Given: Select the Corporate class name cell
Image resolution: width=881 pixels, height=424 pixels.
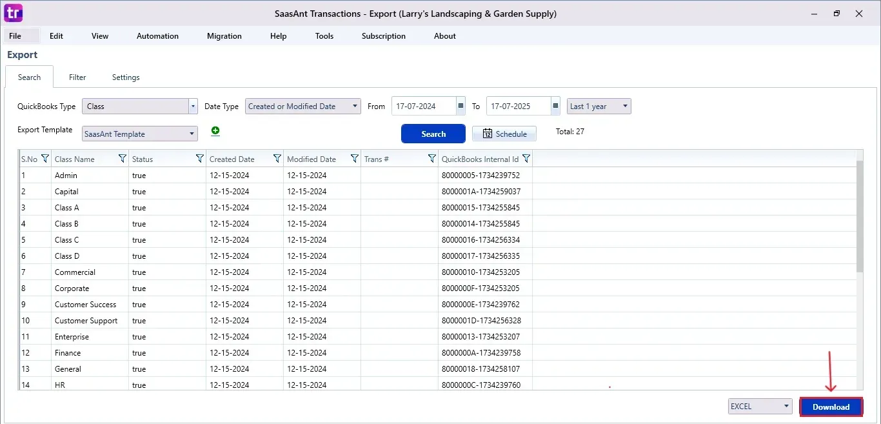Looking at the screenshot, I should click(x=90, y=288).
